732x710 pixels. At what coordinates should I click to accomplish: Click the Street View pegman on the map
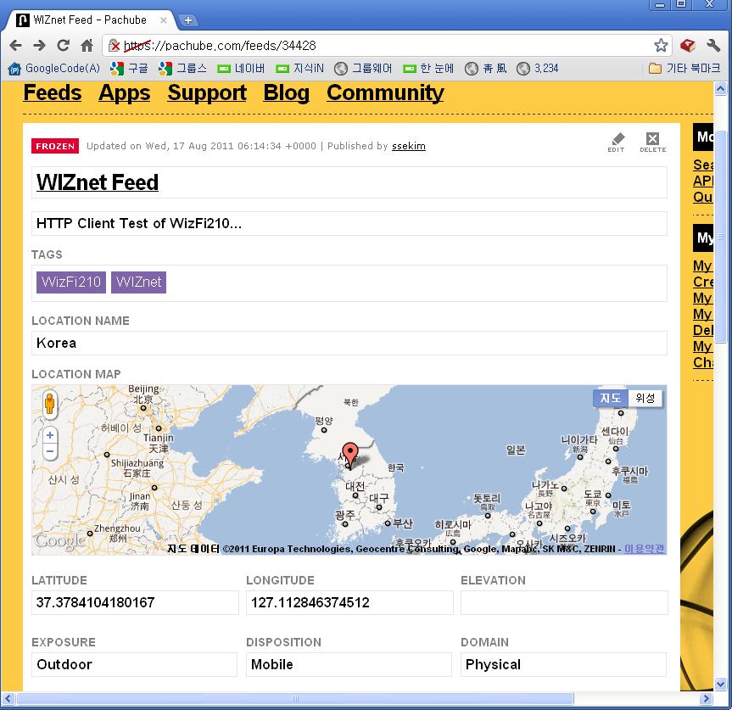pyautogui.click(x=49, y=404)
